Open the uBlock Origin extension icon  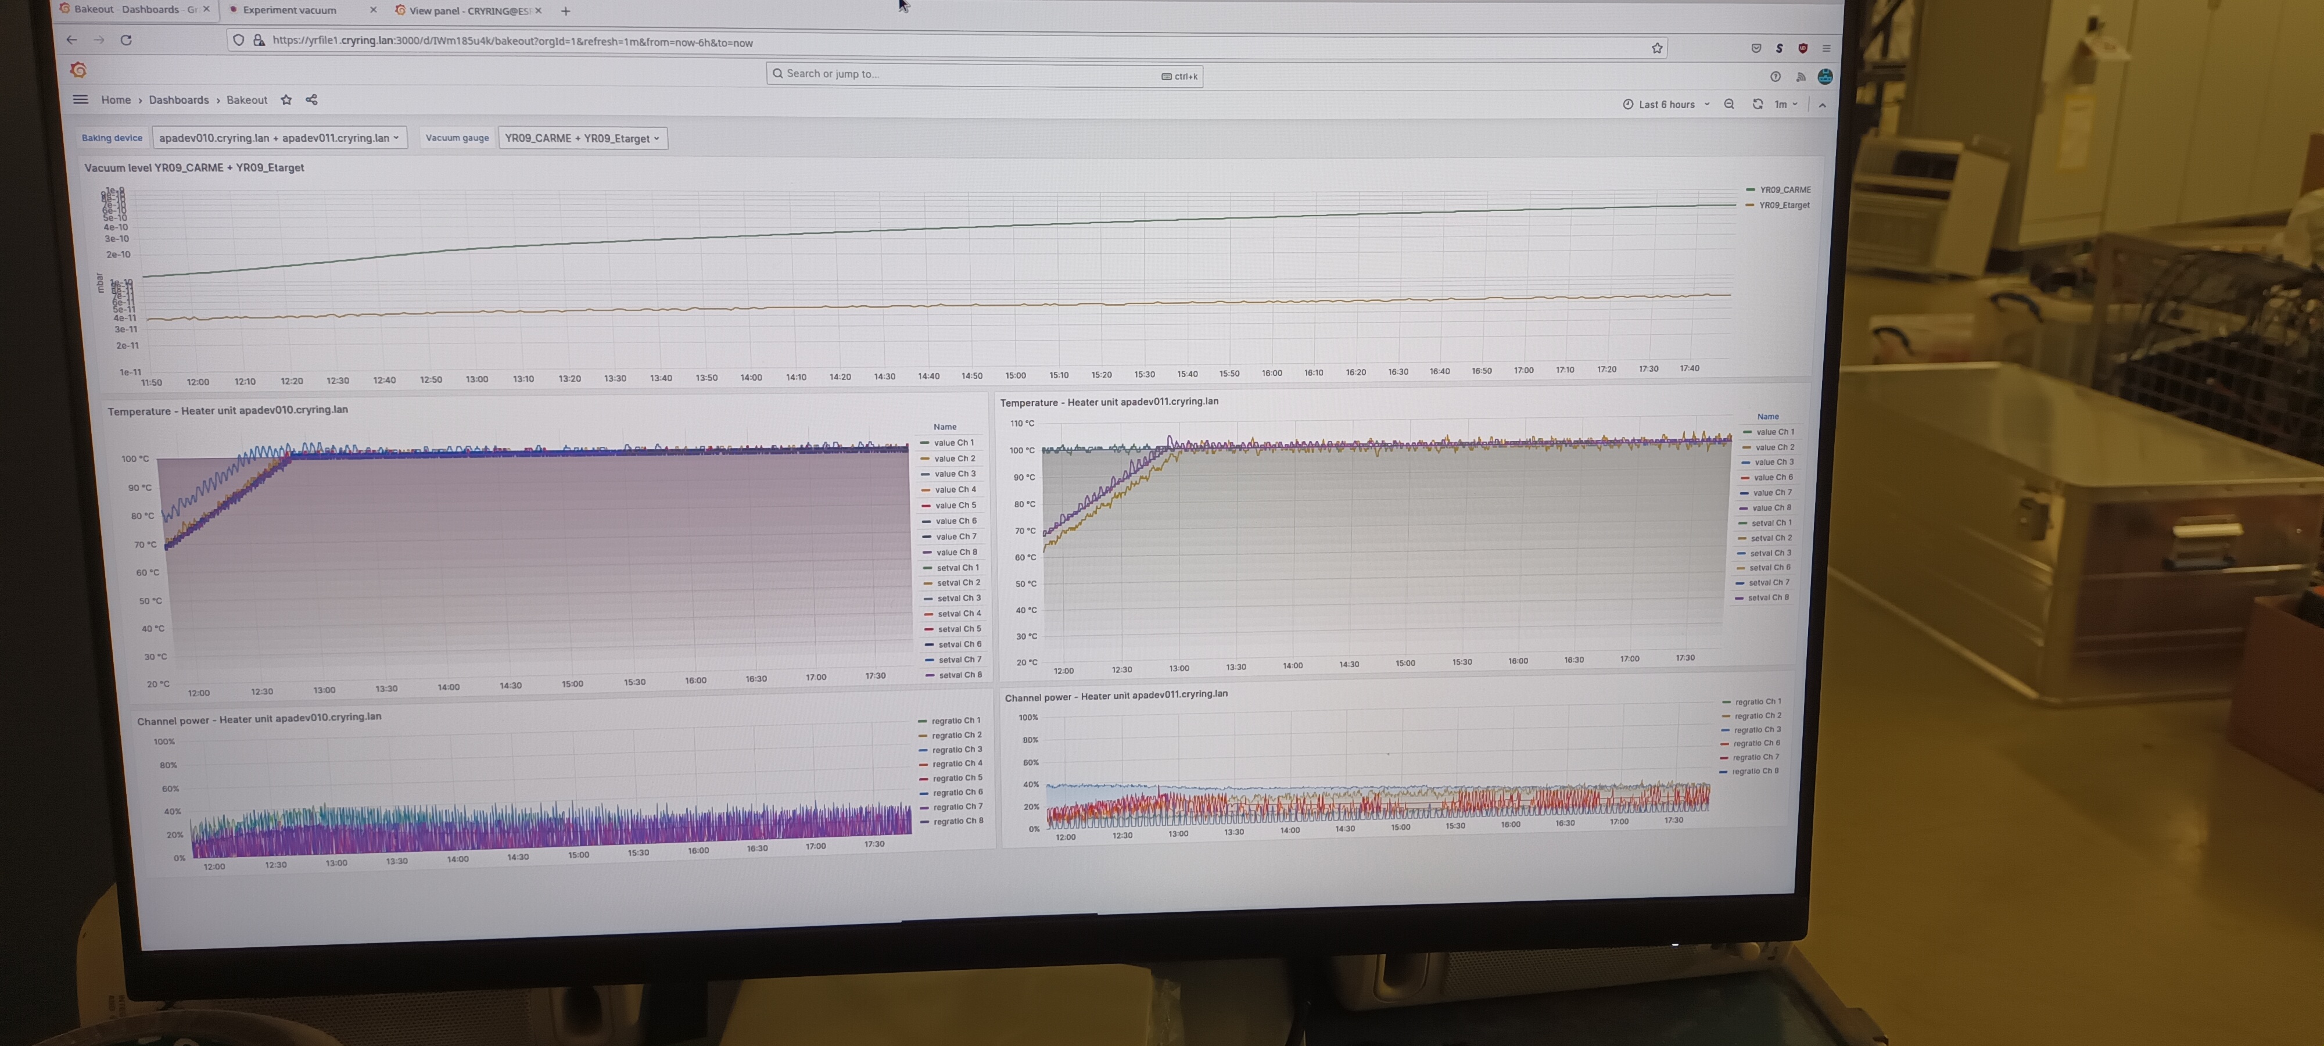coord(1802,48)
